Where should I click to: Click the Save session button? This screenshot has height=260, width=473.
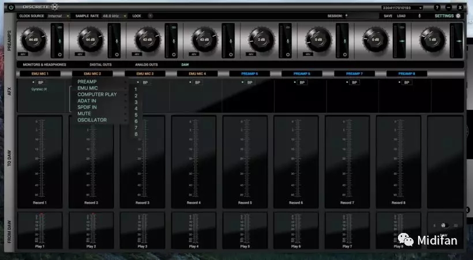click(x=388, y=16)
